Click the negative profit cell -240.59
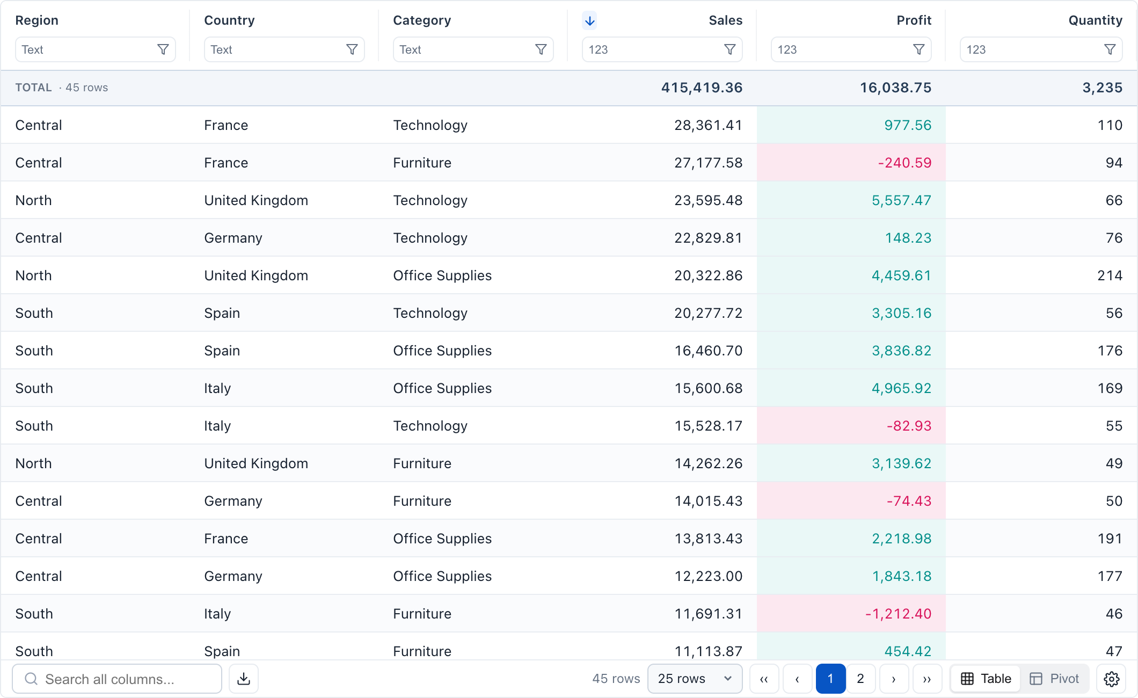The width and height of the screenshot is (1138, 698). tap(851, 163)
